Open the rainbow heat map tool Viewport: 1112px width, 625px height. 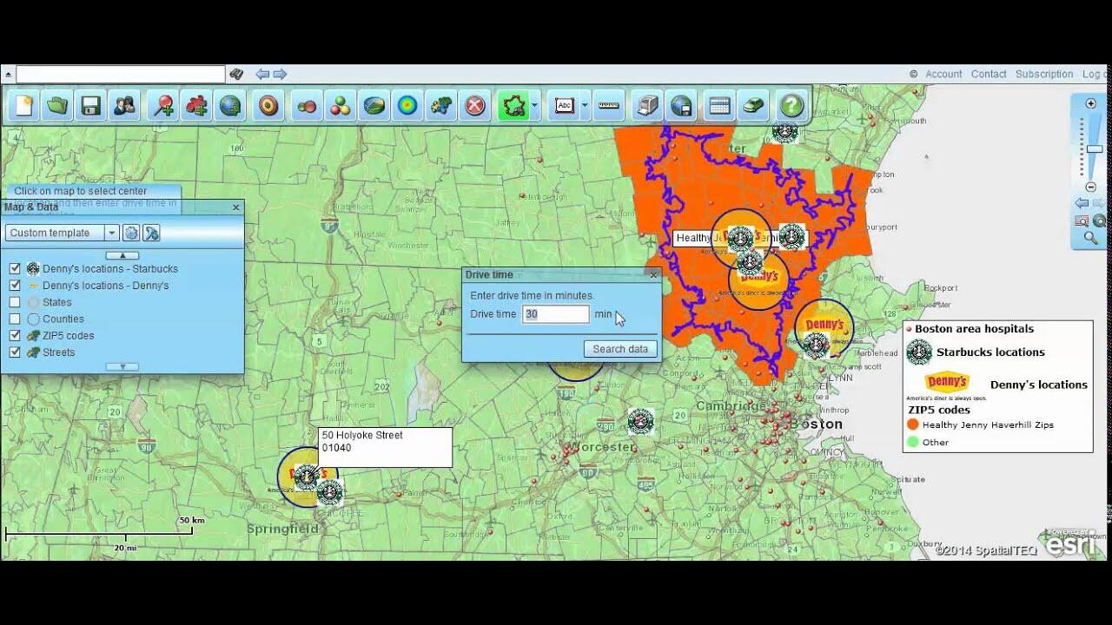[x=407, y=106]
